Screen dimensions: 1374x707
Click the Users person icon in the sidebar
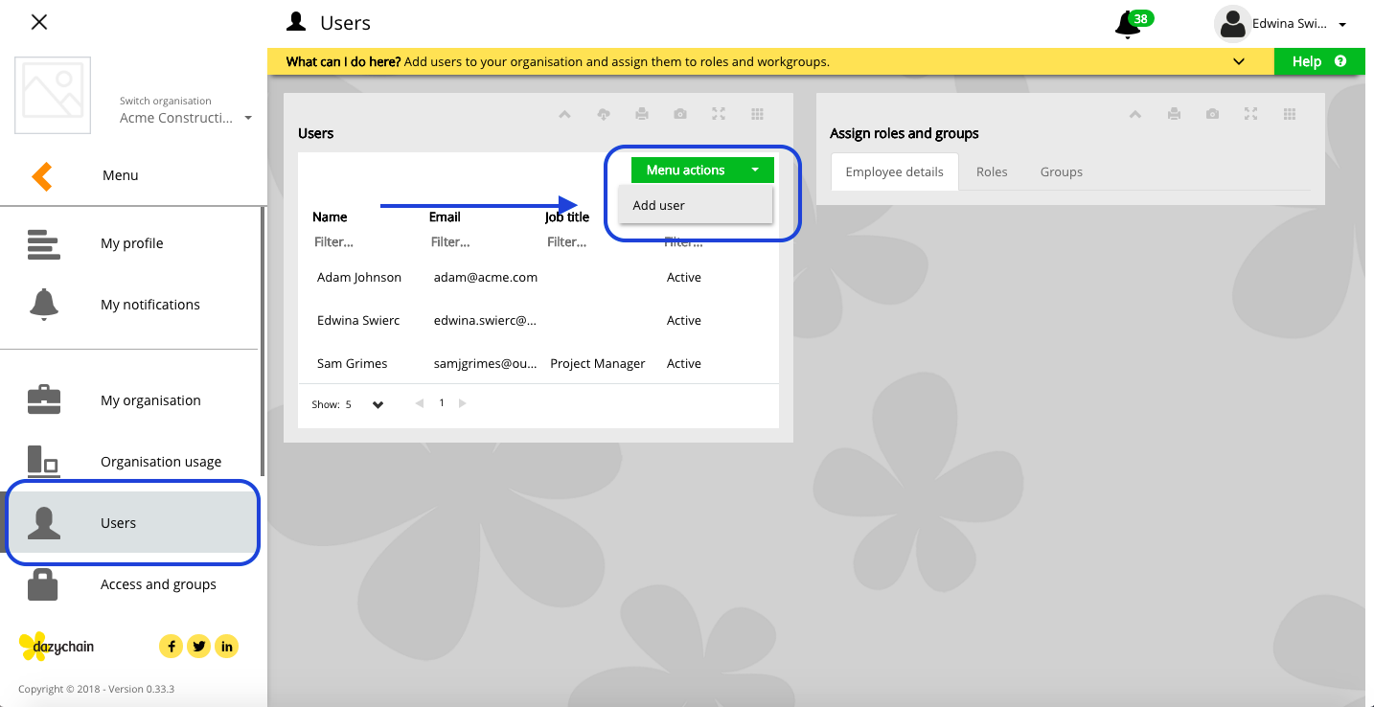tap(43, 523)
